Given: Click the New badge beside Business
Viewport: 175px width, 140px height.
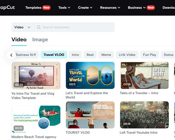Looking at the screenshot, I should (151, 8).
